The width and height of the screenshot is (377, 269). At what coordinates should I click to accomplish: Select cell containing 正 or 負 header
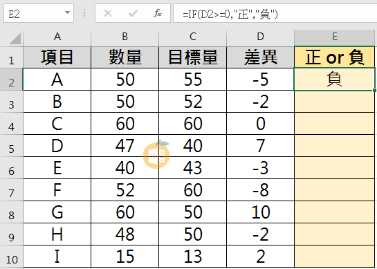[x=334, y=57]
